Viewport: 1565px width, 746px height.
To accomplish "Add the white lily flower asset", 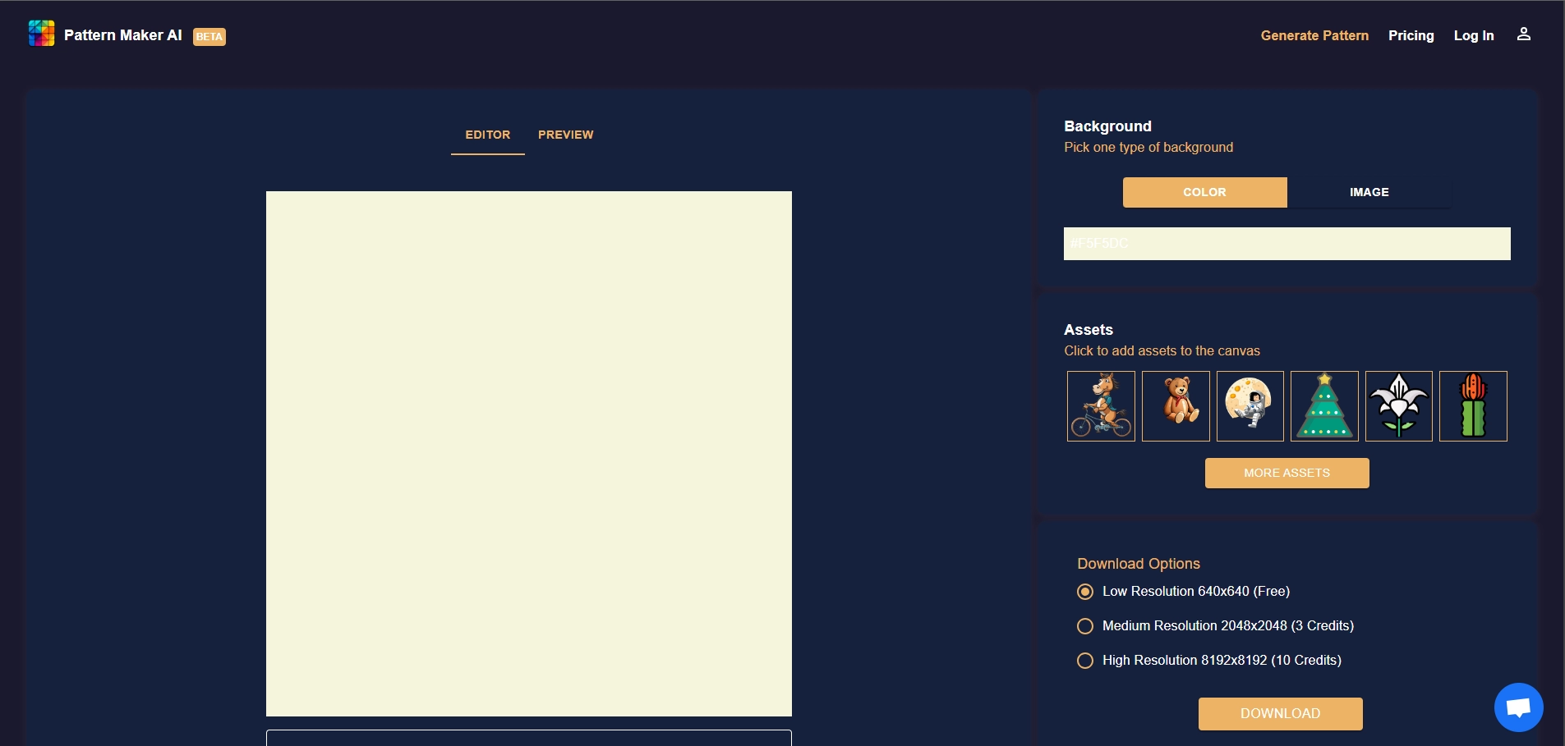I will [1398, 406].
